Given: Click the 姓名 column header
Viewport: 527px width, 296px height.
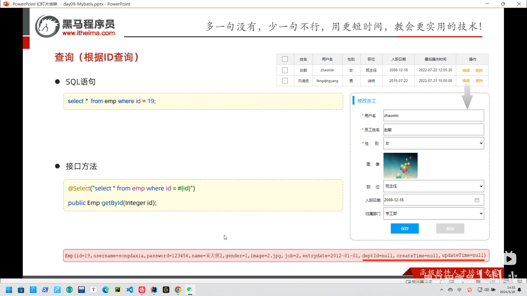Looking at the screenshot, I should coord(303,59).
